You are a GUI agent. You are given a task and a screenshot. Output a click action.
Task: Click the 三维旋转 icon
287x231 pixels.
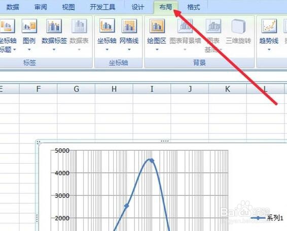point(238,26)
